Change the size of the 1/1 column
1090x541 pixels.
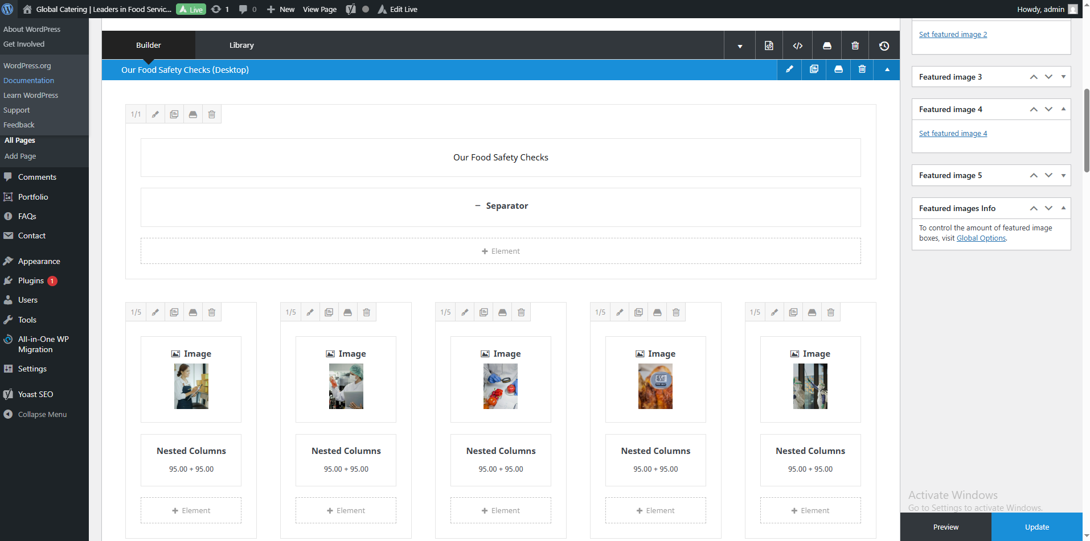(x=136, y=114)
